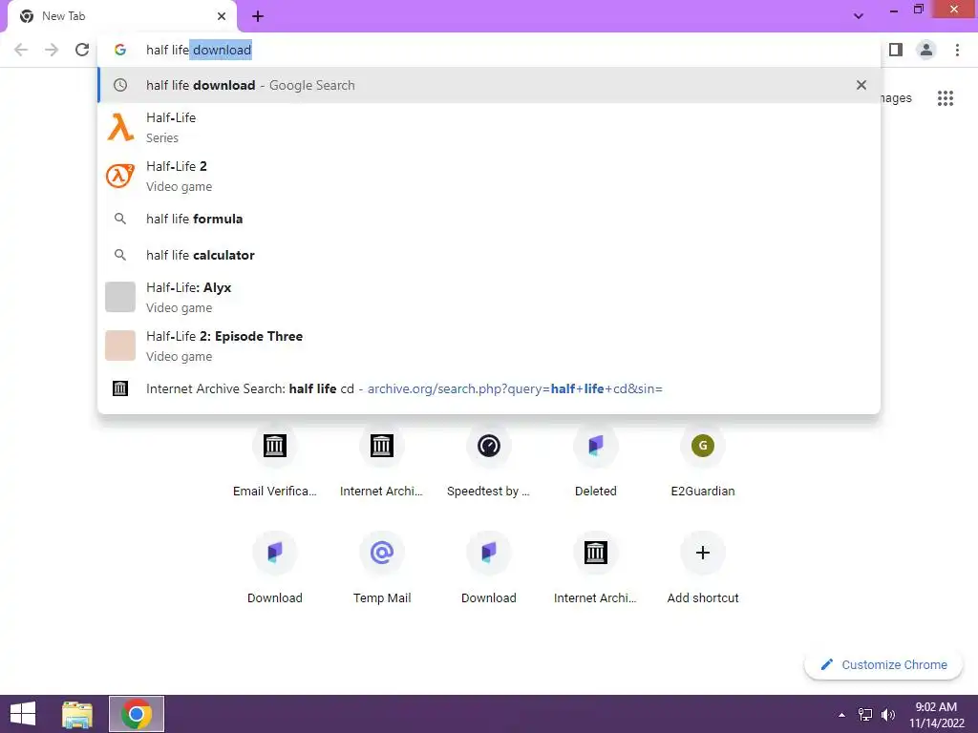Select the Half-Life 2 Video game suggestion
Viewport: 978px width, 733px height.
pyautogui.click(x=489, y=176)
